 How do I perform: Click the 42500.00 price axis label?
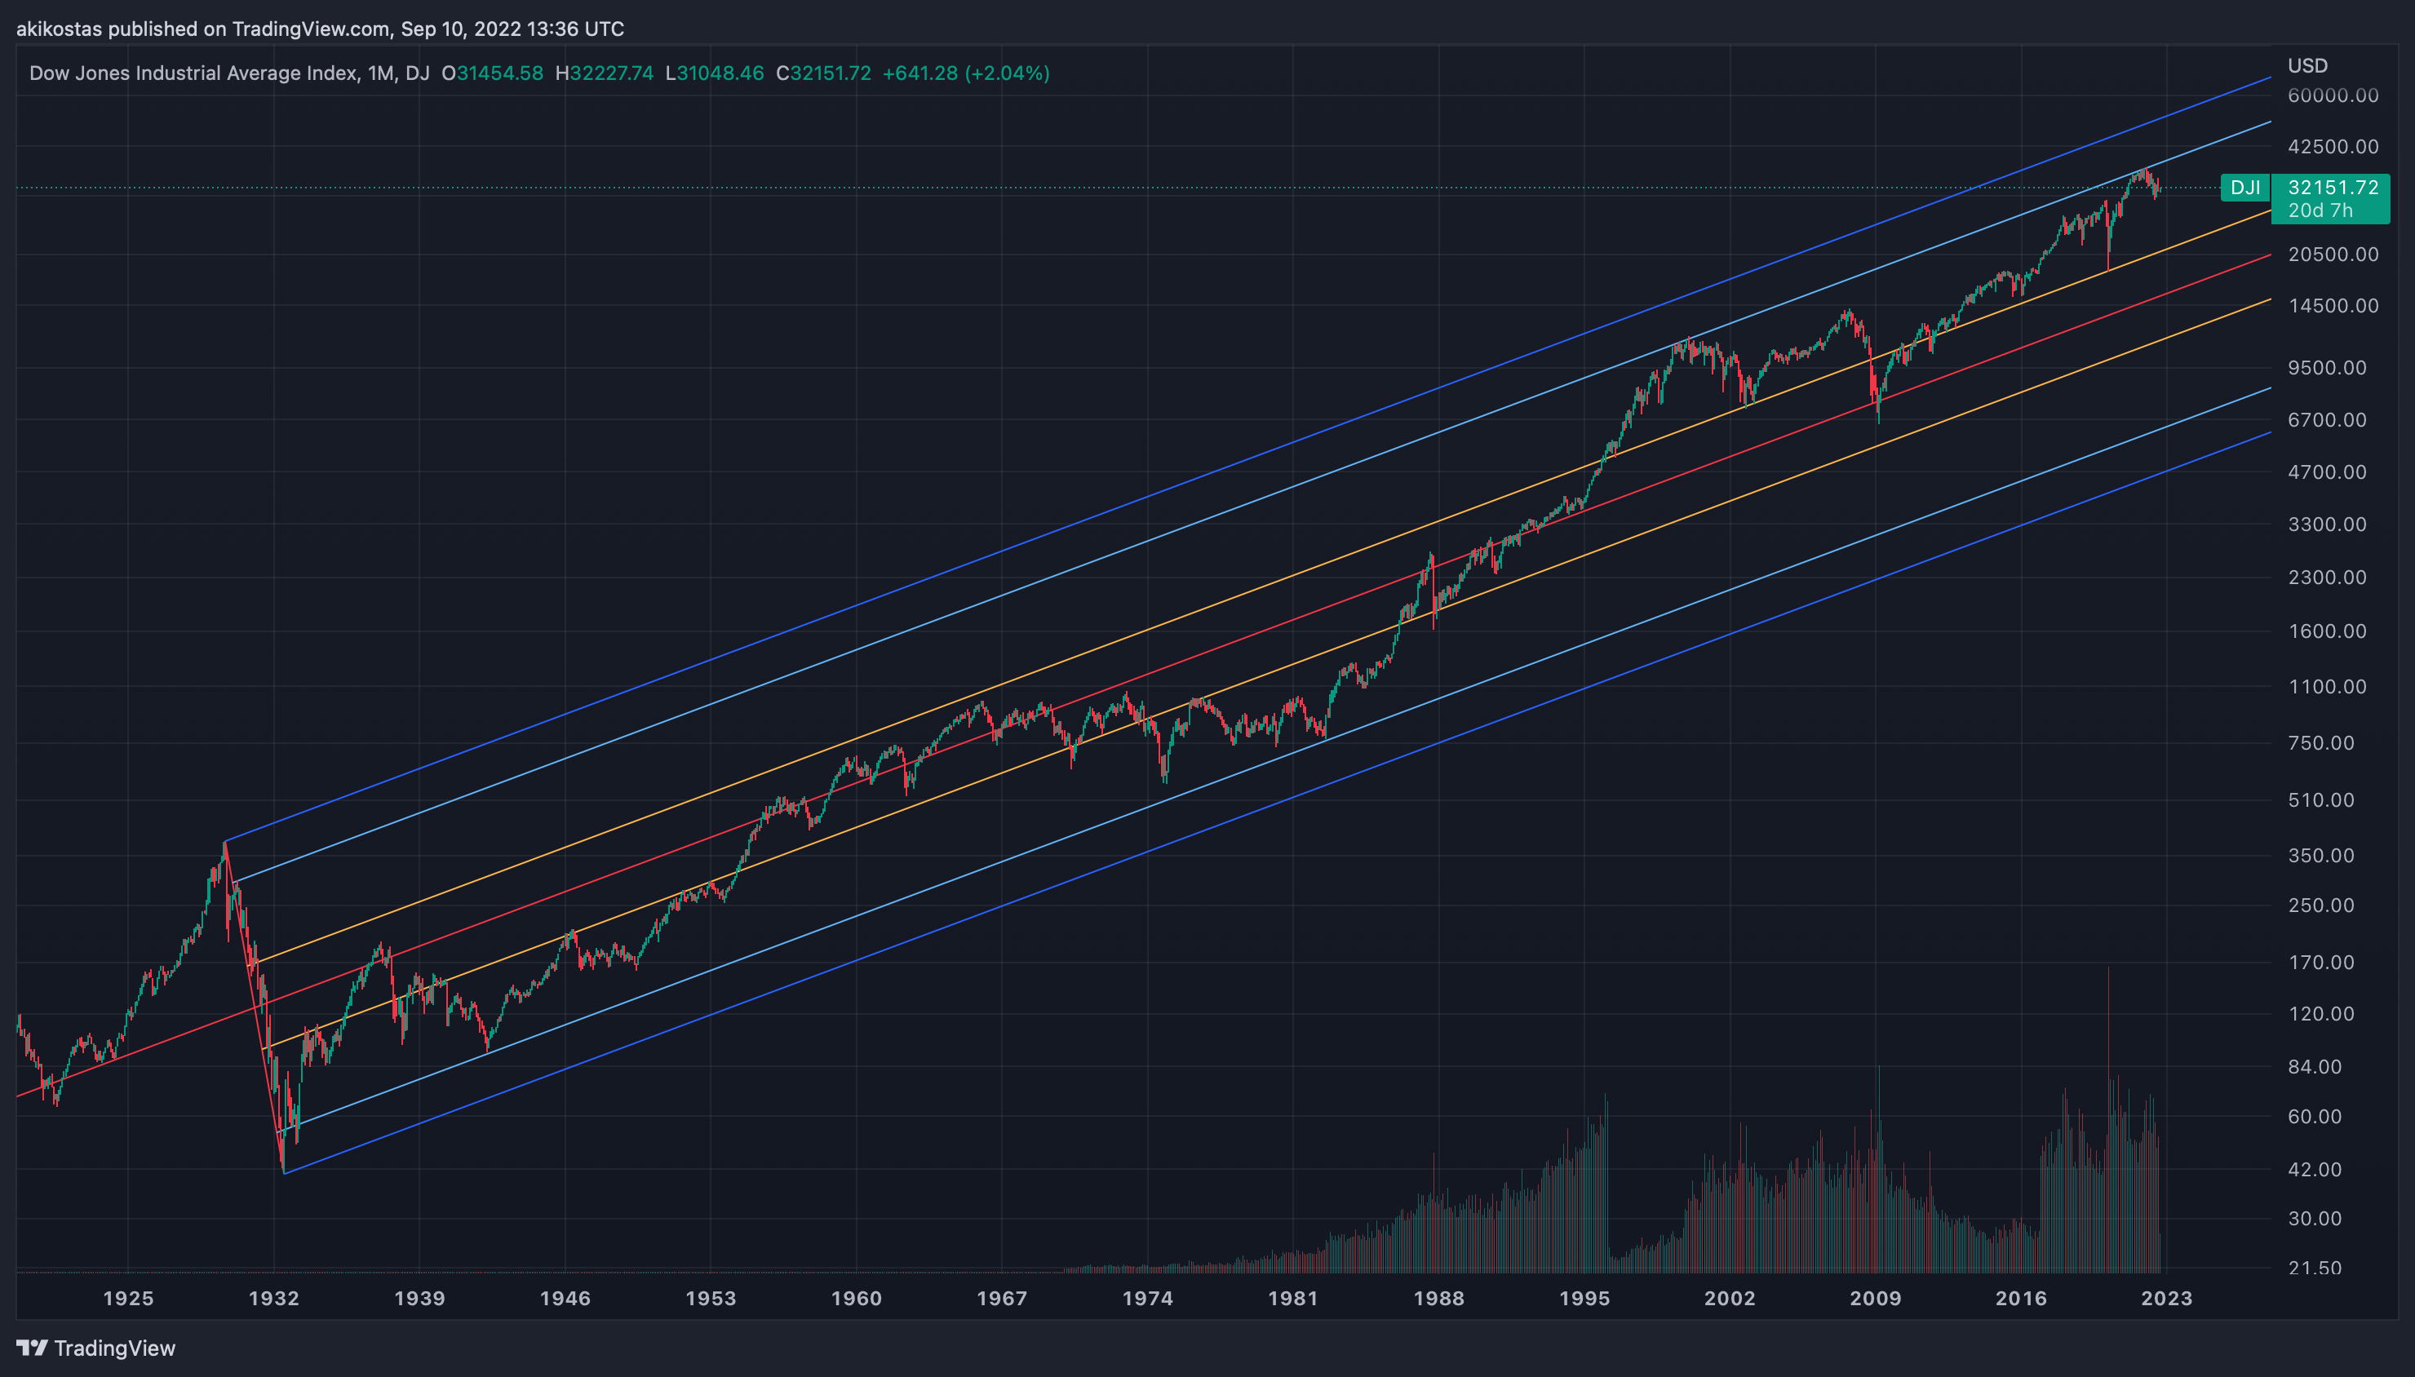pos(2333,146)
